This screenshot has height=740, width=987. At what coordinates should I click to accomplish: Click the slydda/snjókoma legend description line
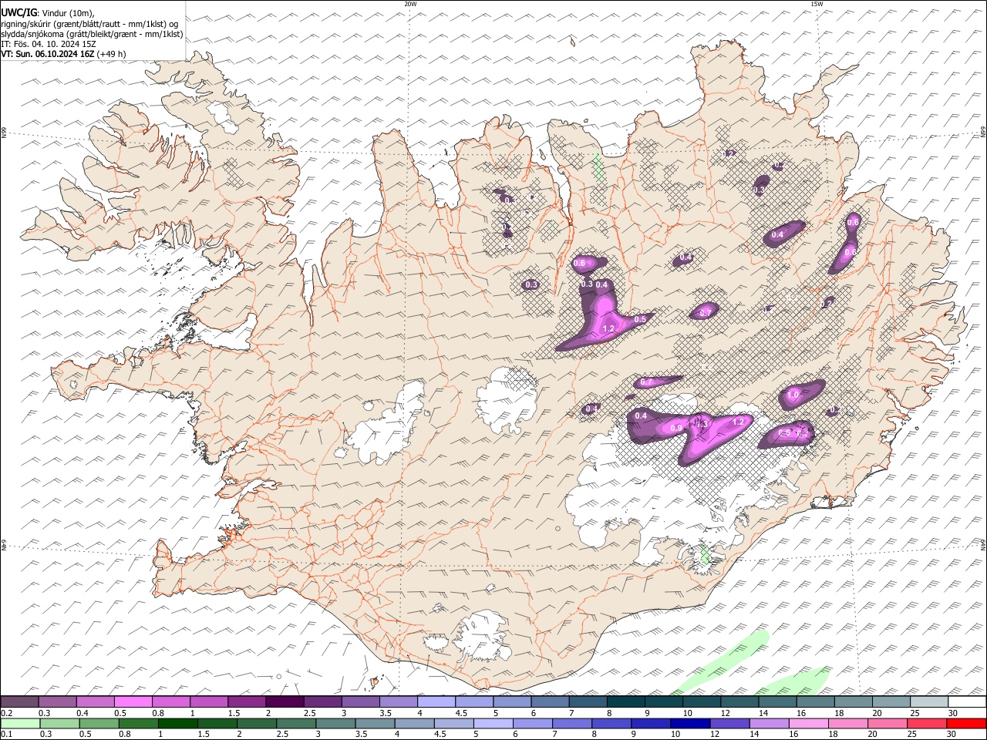(x=93, y=34)
